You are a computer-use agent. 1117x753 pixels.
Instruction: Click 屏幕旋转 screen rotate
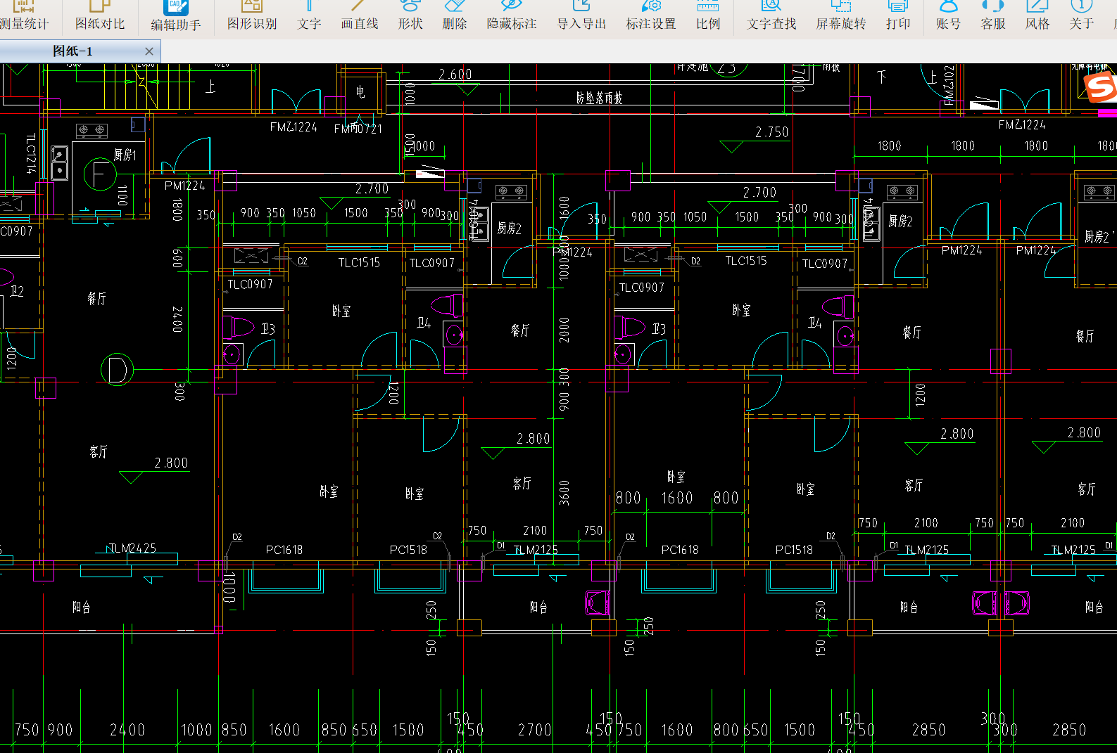(841, 15)
